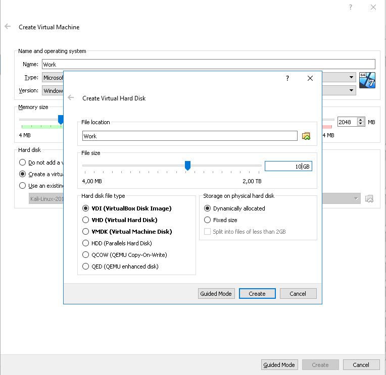Pick QCOW (QEMU Copy-On-Write) format

(x=85, y=255)
